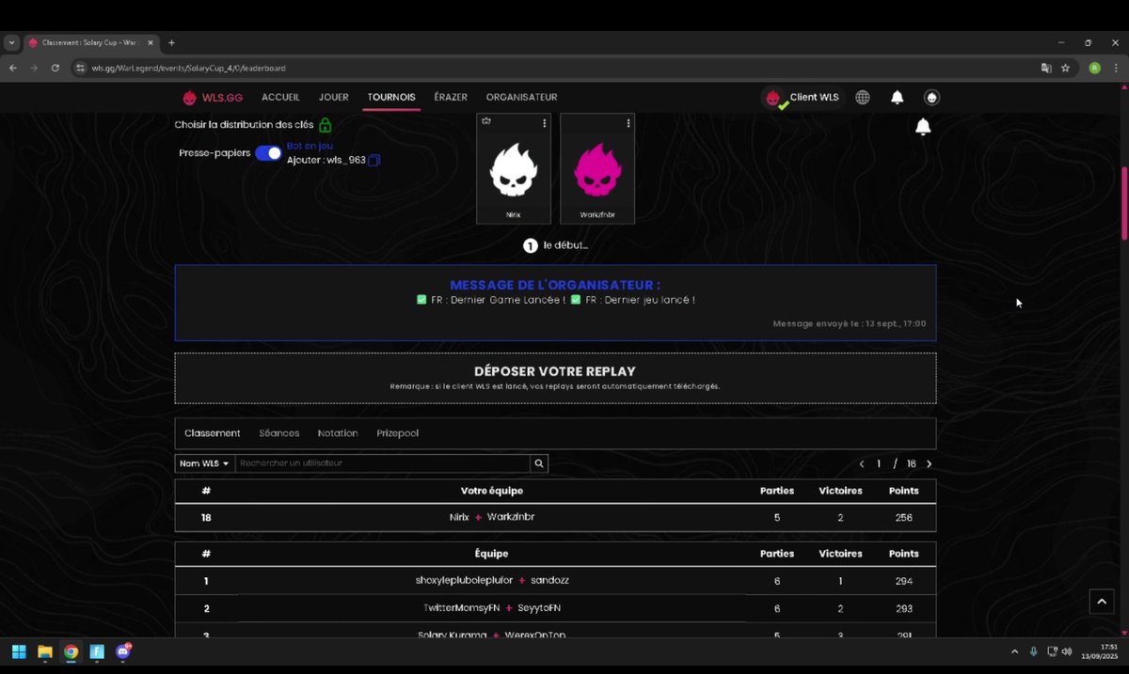Click the green padlock near key distribution

point(325,124)
